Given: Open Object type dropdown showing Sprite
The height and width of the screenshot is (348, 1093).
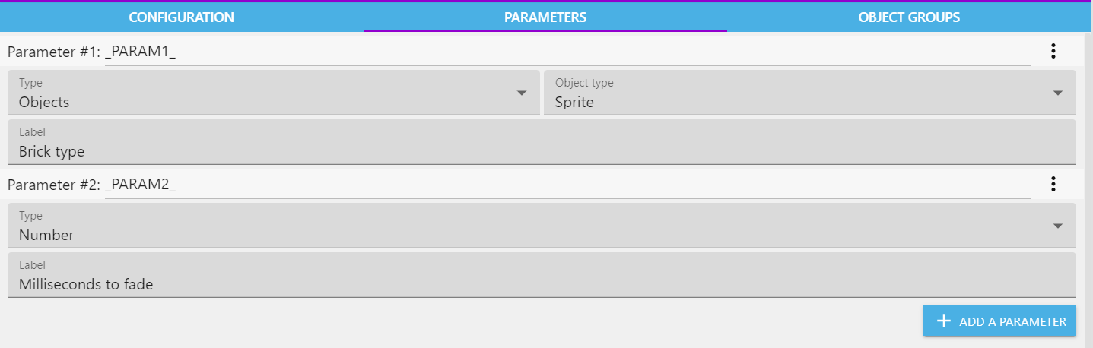Looking at the screenshot, I should [x=810, y=93].
